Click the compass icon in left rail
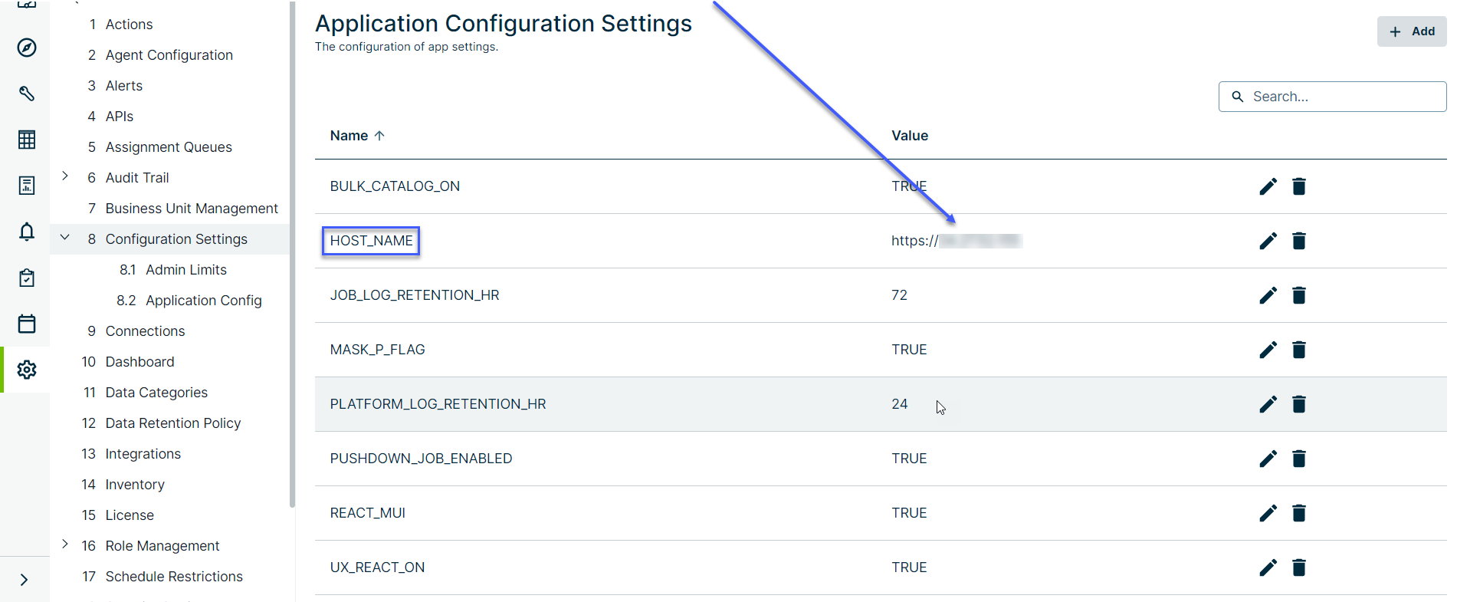Screen dimensions: 1457x602 pos(27,48)
